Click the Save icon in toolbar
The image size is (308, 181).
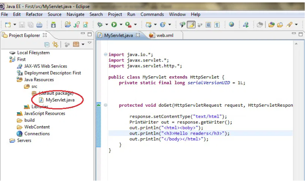(x=22, y=25)
